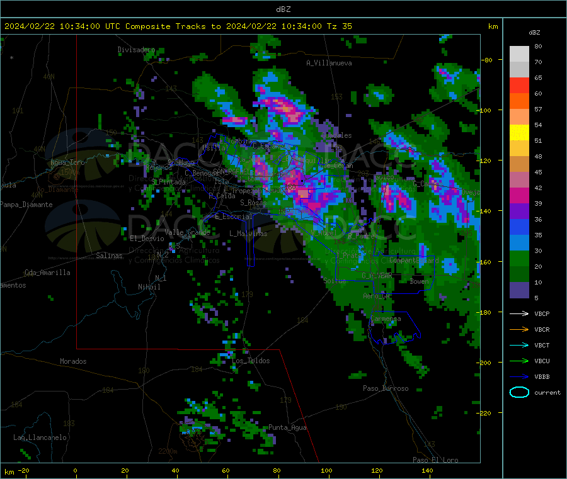Select the magenta 39-42 dBZ color swatch
The image size is (567, 479).
[519, 195]
